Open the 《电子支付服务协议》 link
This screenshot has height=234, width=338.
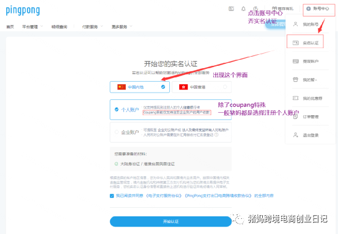click(x=164, y=196)
